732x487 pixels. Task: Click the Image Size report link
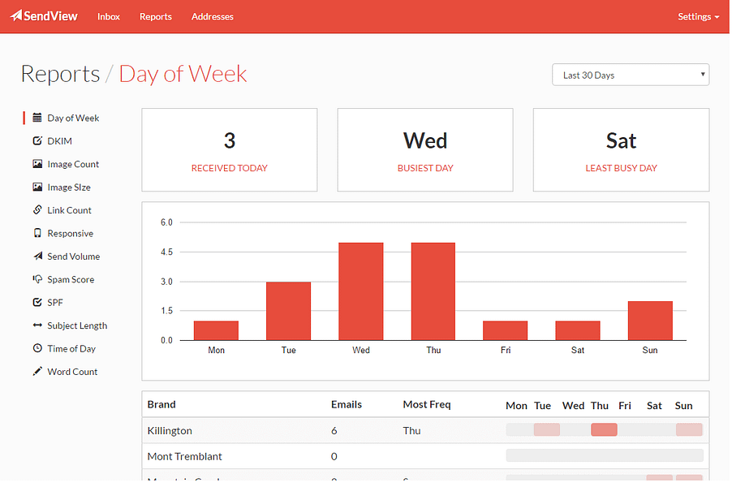69,187
